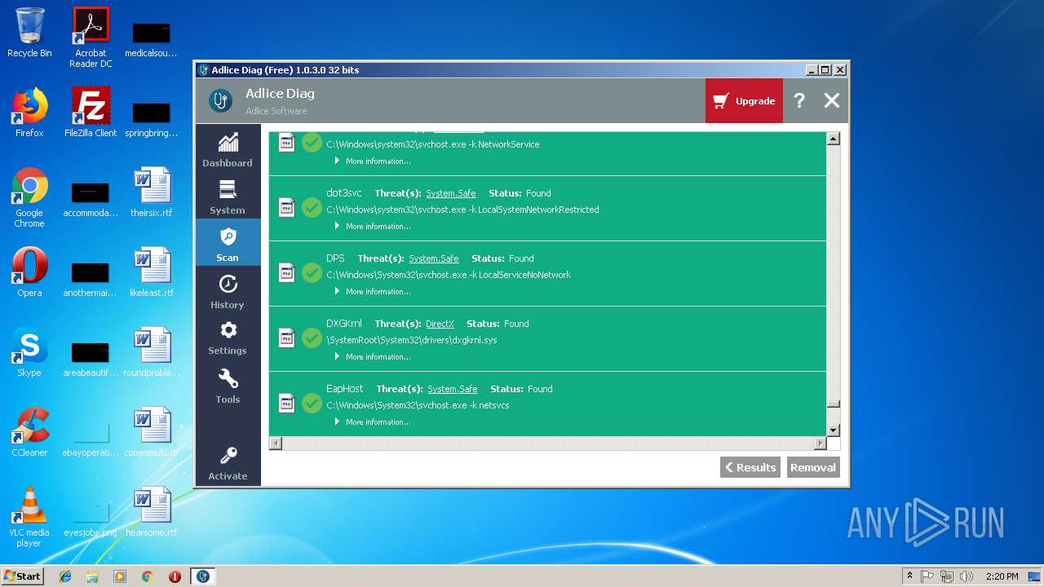Click the Adlice Diag stethoscope logo
This screenshot has height=587, width=1044.
coord(220,100)
